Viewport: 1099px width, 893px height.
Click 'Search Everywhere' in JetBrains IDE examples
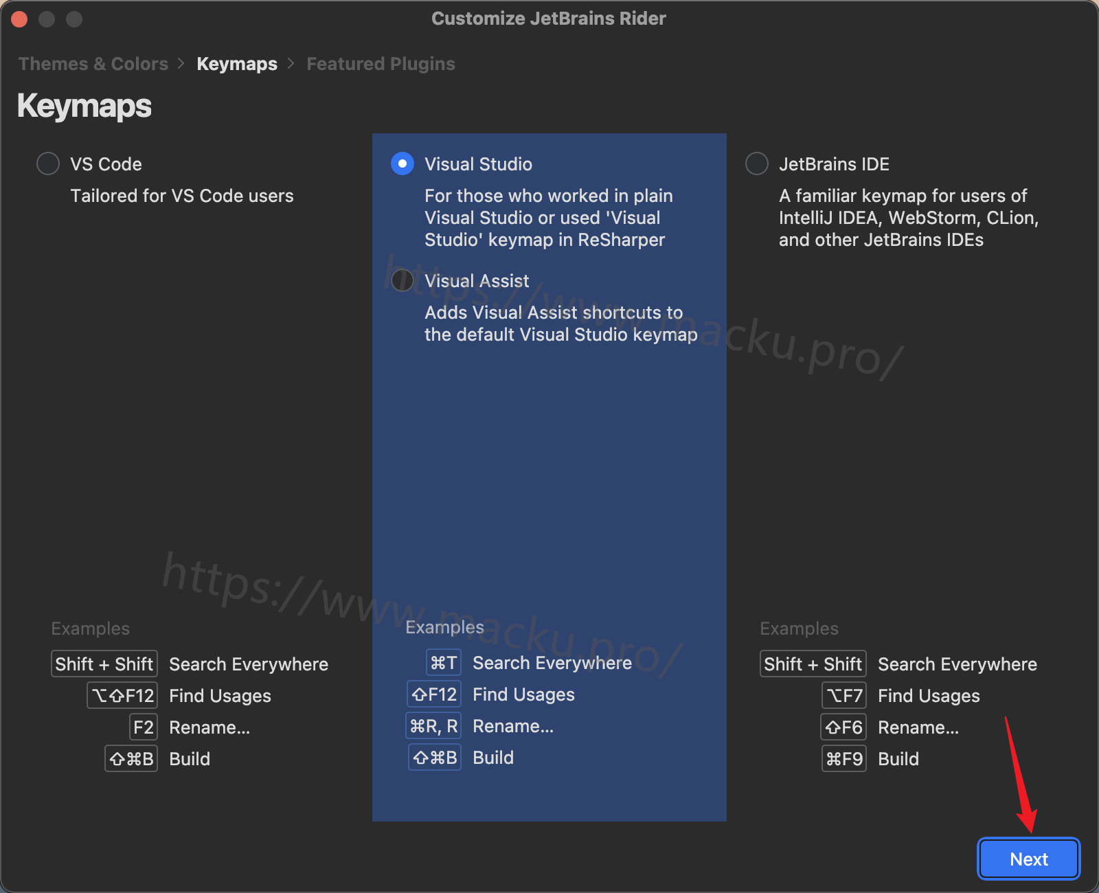(x=958, y=664)
